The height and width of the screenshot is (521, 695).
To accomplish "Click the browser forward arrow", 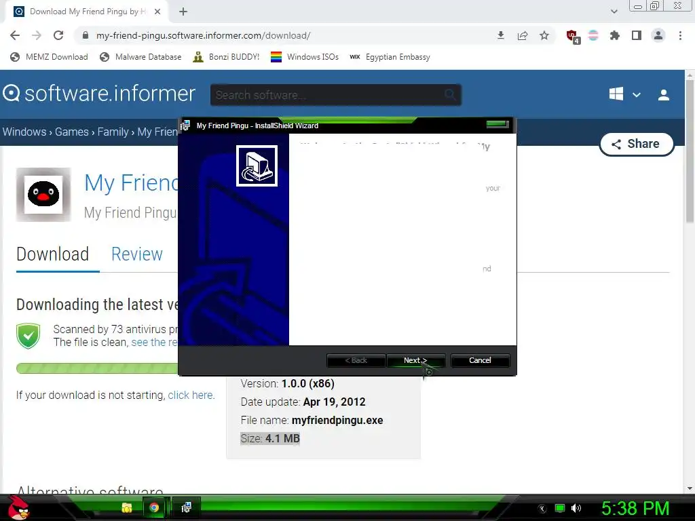I will pyautogui.click(x=37, y=35).
